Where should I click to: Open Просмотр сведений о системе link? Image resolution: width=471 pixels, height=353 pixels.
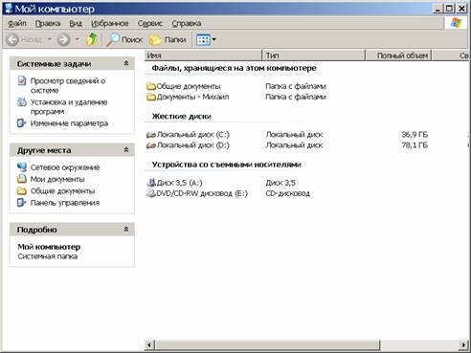[68, 85]
